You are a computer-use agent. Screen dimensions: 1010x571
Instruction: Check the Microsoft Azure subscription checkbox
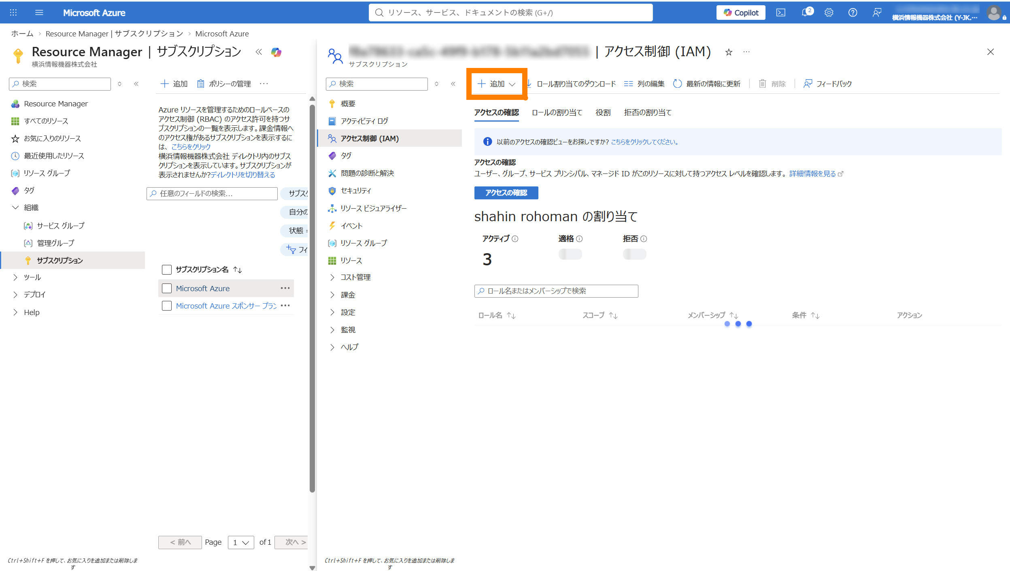(x=167, y=288)
